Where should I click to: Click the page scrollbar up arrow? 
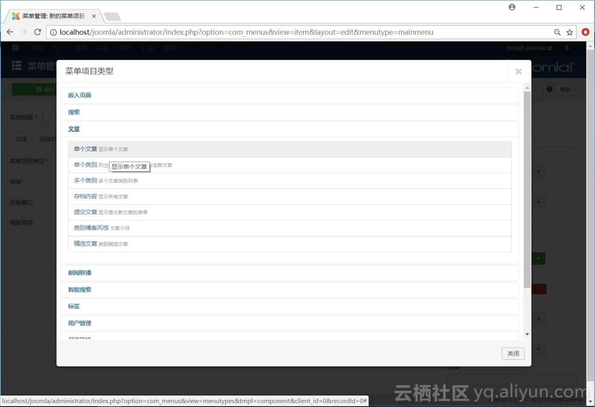tap(590, 46)
